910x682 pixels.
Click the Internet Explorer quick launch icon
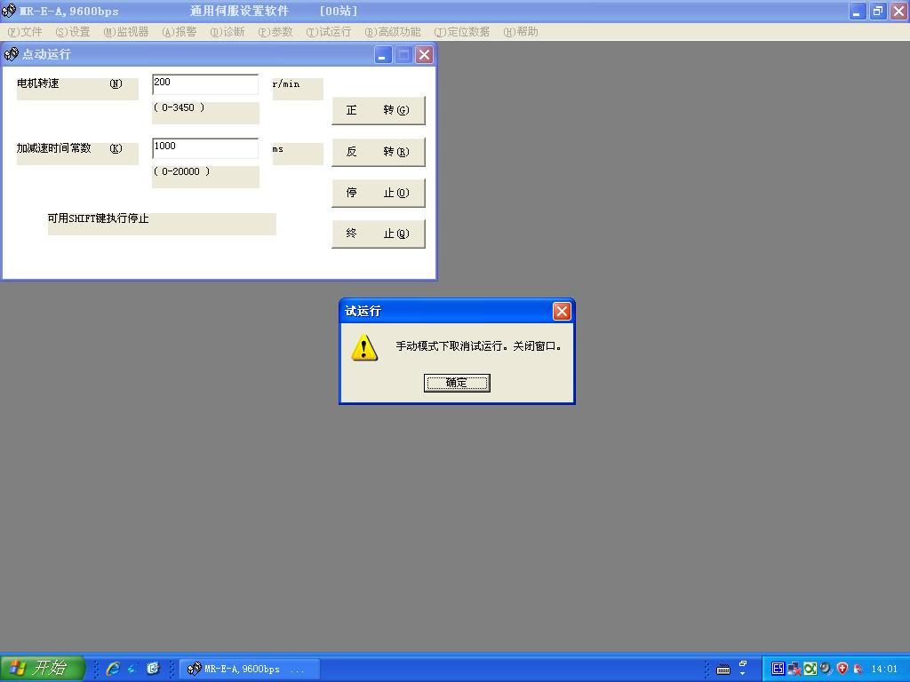[113, 669]
